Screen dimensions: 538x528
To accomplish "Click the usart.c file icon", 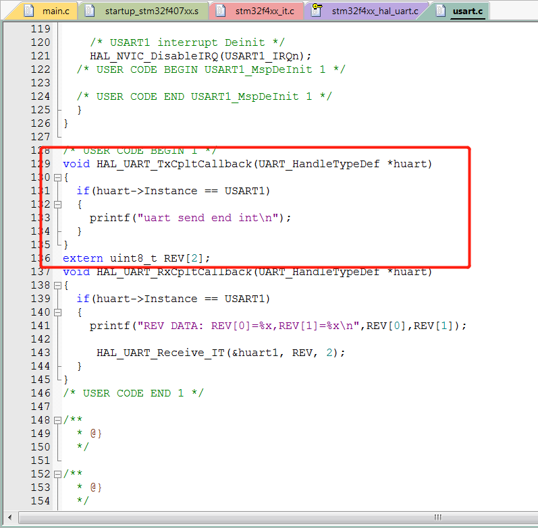I will [x=441, y=11].
